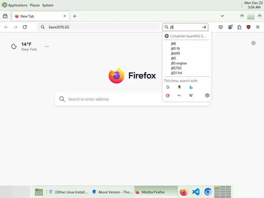Search this time with Amazon
The height and width of the screenshot is (198, 264).
coord(179,87)
